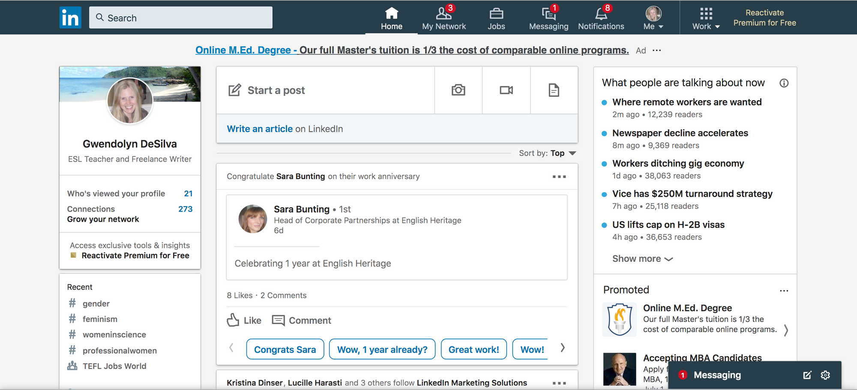Open the Accepting MBA Candidates ad
This screenshot has width=857, height=390.
click(702, 357)
